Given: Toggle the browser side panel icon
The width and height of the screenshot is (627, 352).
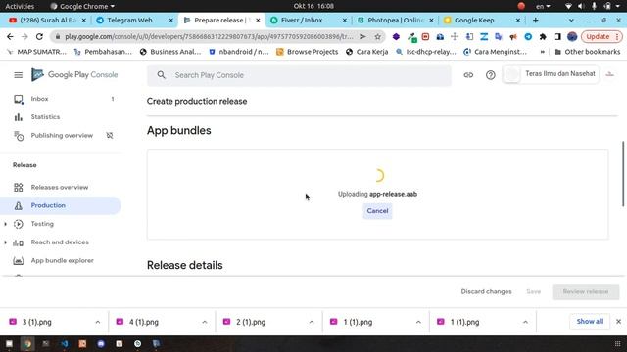Looking at the screenshot, I should click(x=557, y=37).
